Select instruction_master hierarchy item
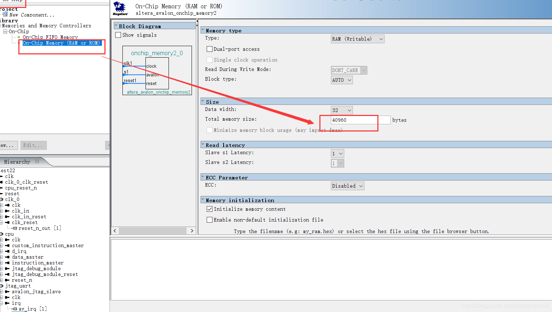552x312 pixels. [x=37, y=263]
